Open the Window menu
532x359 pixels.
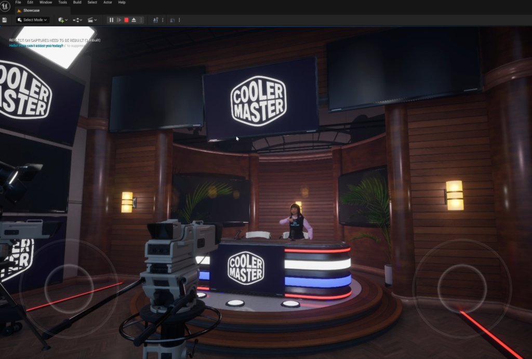pyautogui.click(x=46, y=3)
